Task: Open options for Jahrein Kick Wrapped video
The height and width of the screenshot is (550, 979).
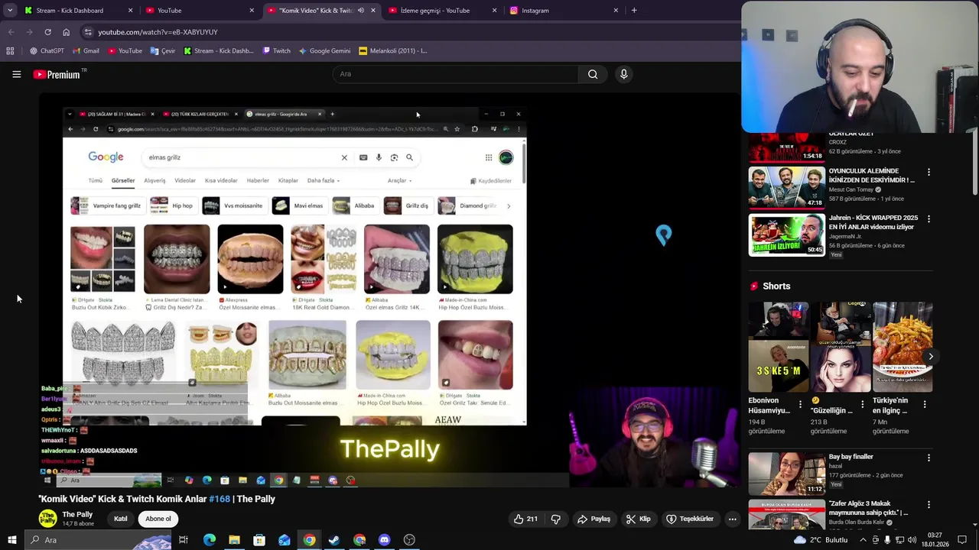Action: click(x=929, y=218)
